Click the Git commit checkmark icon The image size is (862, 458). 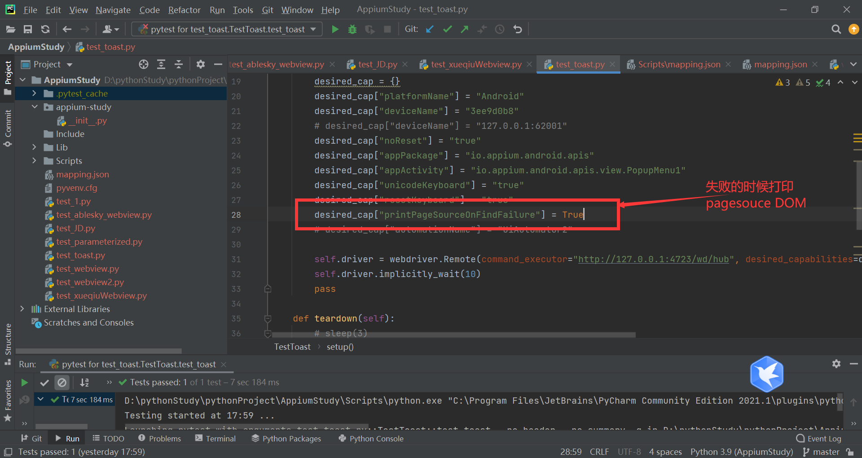pos(447,29)
